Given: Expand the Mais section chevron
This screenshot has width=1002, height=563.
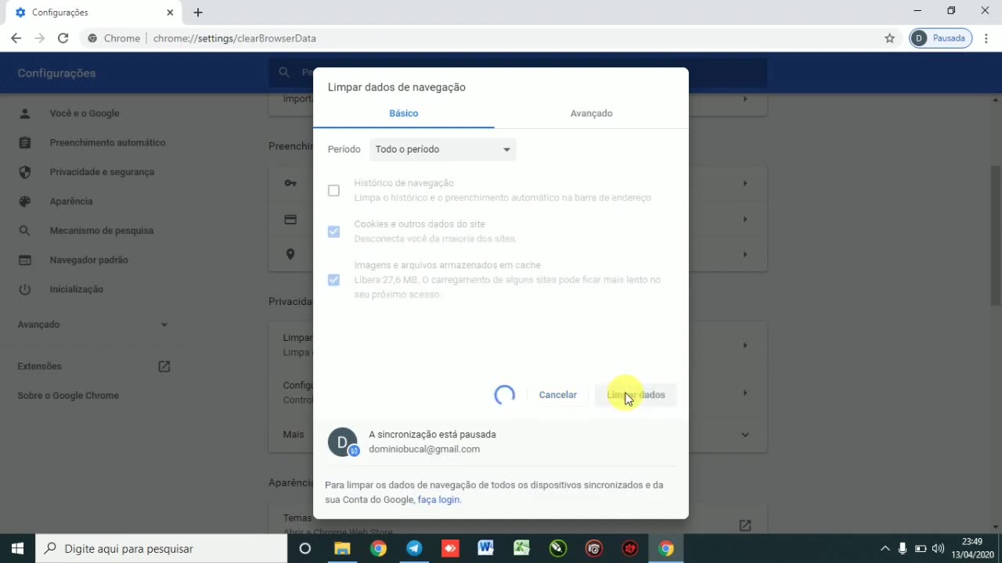Looking at the screenshot, I should point(745,435).
